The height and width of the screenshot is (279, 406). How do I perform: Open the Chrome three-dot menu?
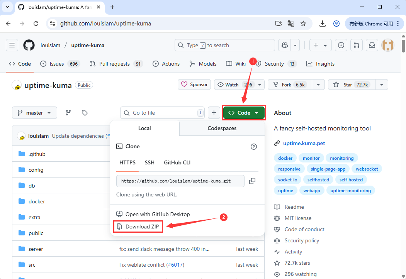tap(398, 24)
